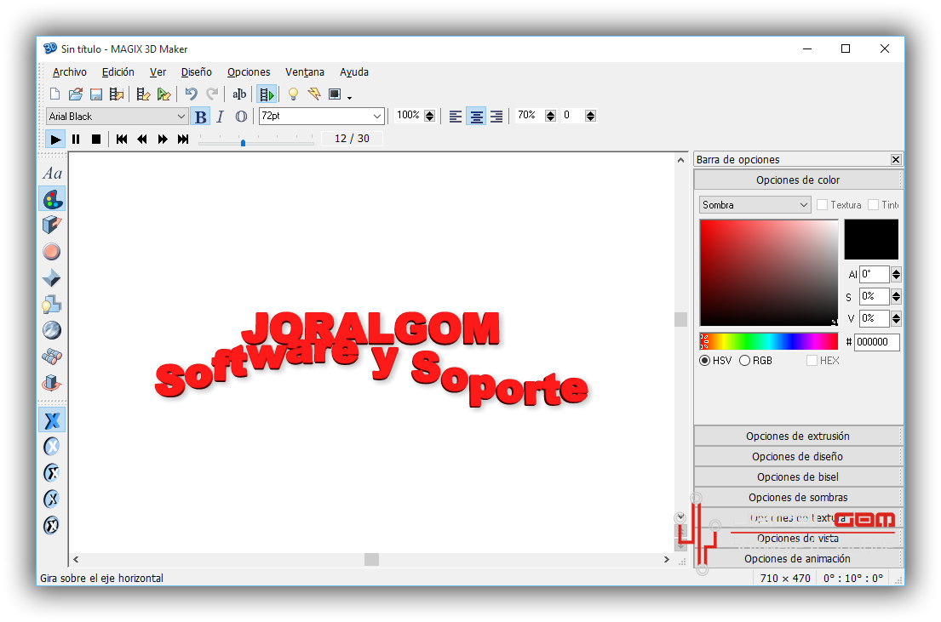The image size is (941, 622).
Task: Click the undo arrow icon
Action: point(192,94)
